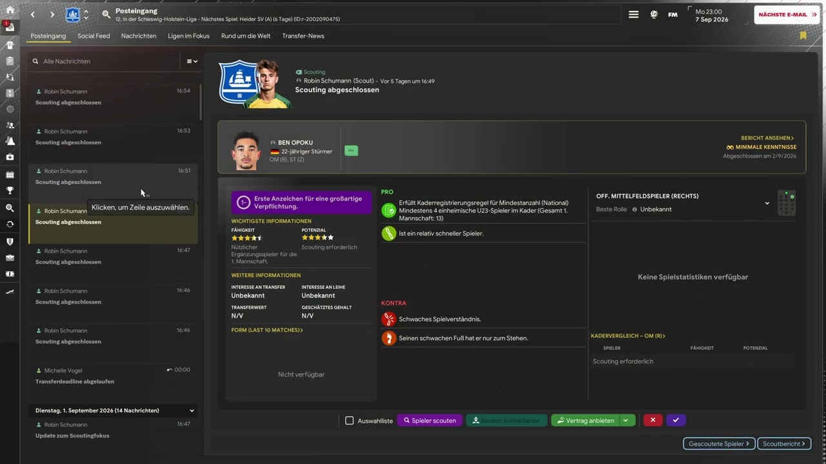Viewport: 826px width, 464px height.
Task: Open the club switcher up-down arrows
Action: pos(86,14)
